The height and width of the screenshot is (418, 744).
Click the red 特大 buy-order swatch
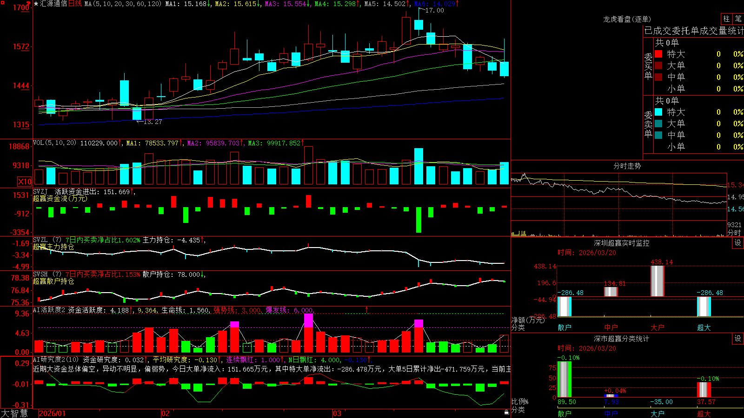point(658,54)
